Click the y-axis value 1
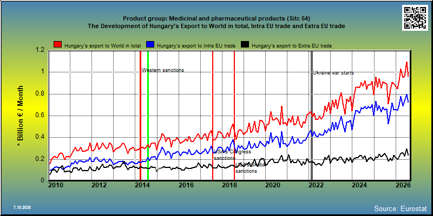 43,72
